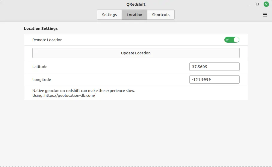
Task: Click into the Latitude input field
Action: [x=214, y=67]
